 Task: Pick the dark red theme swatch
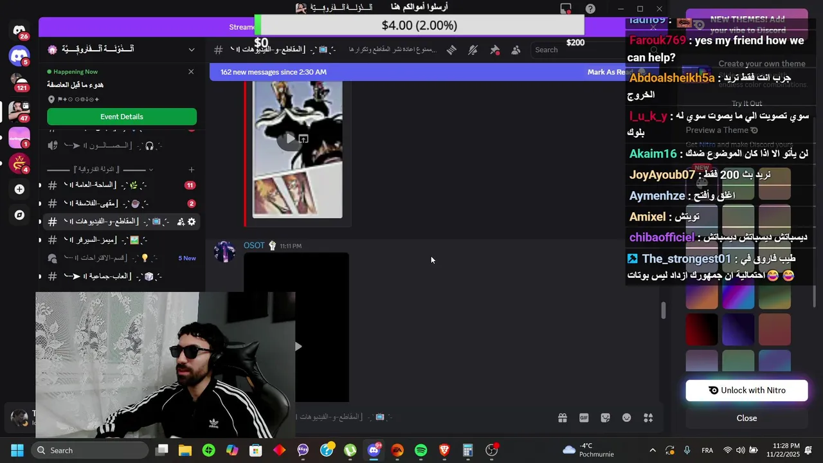[x=701, y=330]
